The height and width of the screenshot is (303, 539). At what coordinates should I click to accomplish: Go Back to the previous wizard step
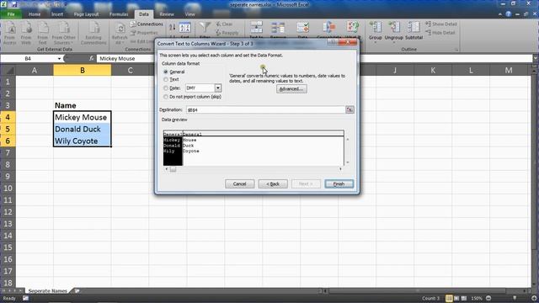pos(273,183)
